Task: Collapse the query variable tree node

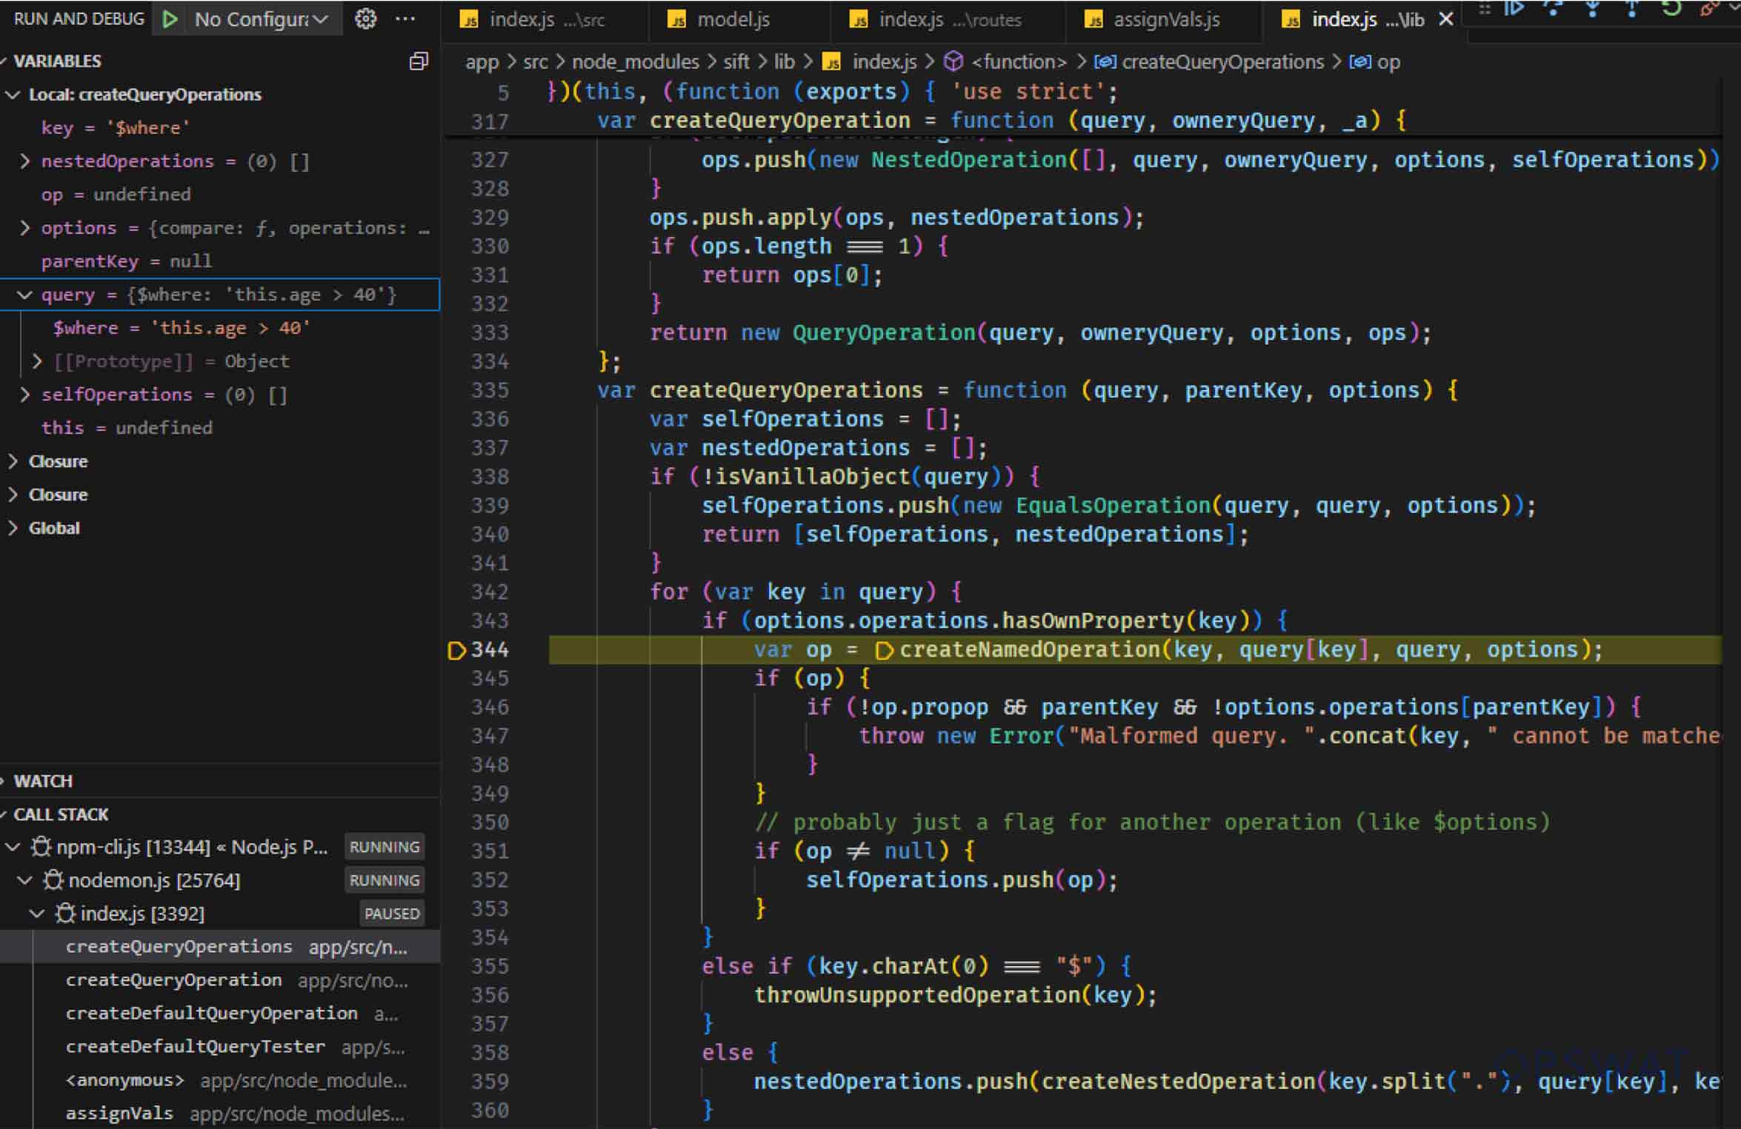Action: click(24, 295)
